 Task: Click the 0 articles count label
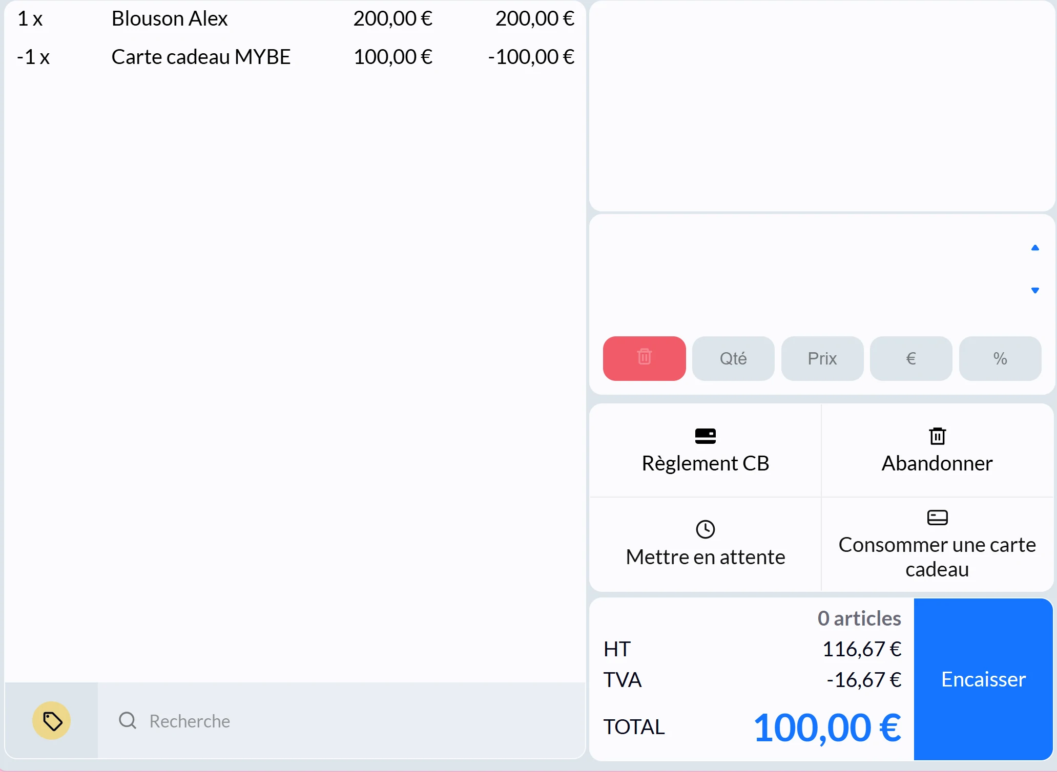(x=859, y=618)
